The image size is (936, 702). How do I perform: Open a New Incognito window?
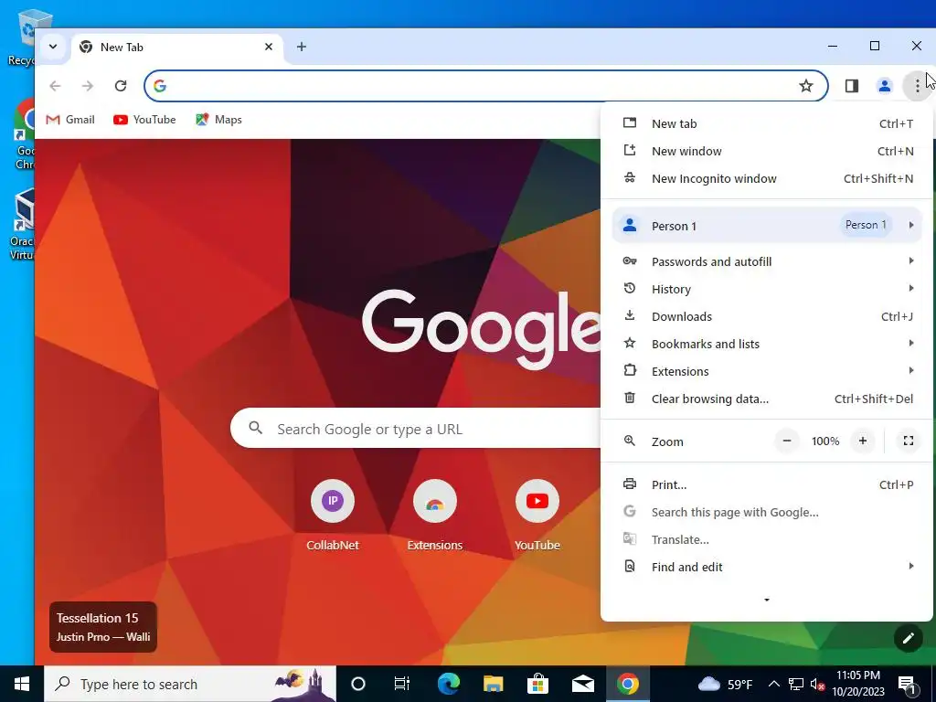767,178
